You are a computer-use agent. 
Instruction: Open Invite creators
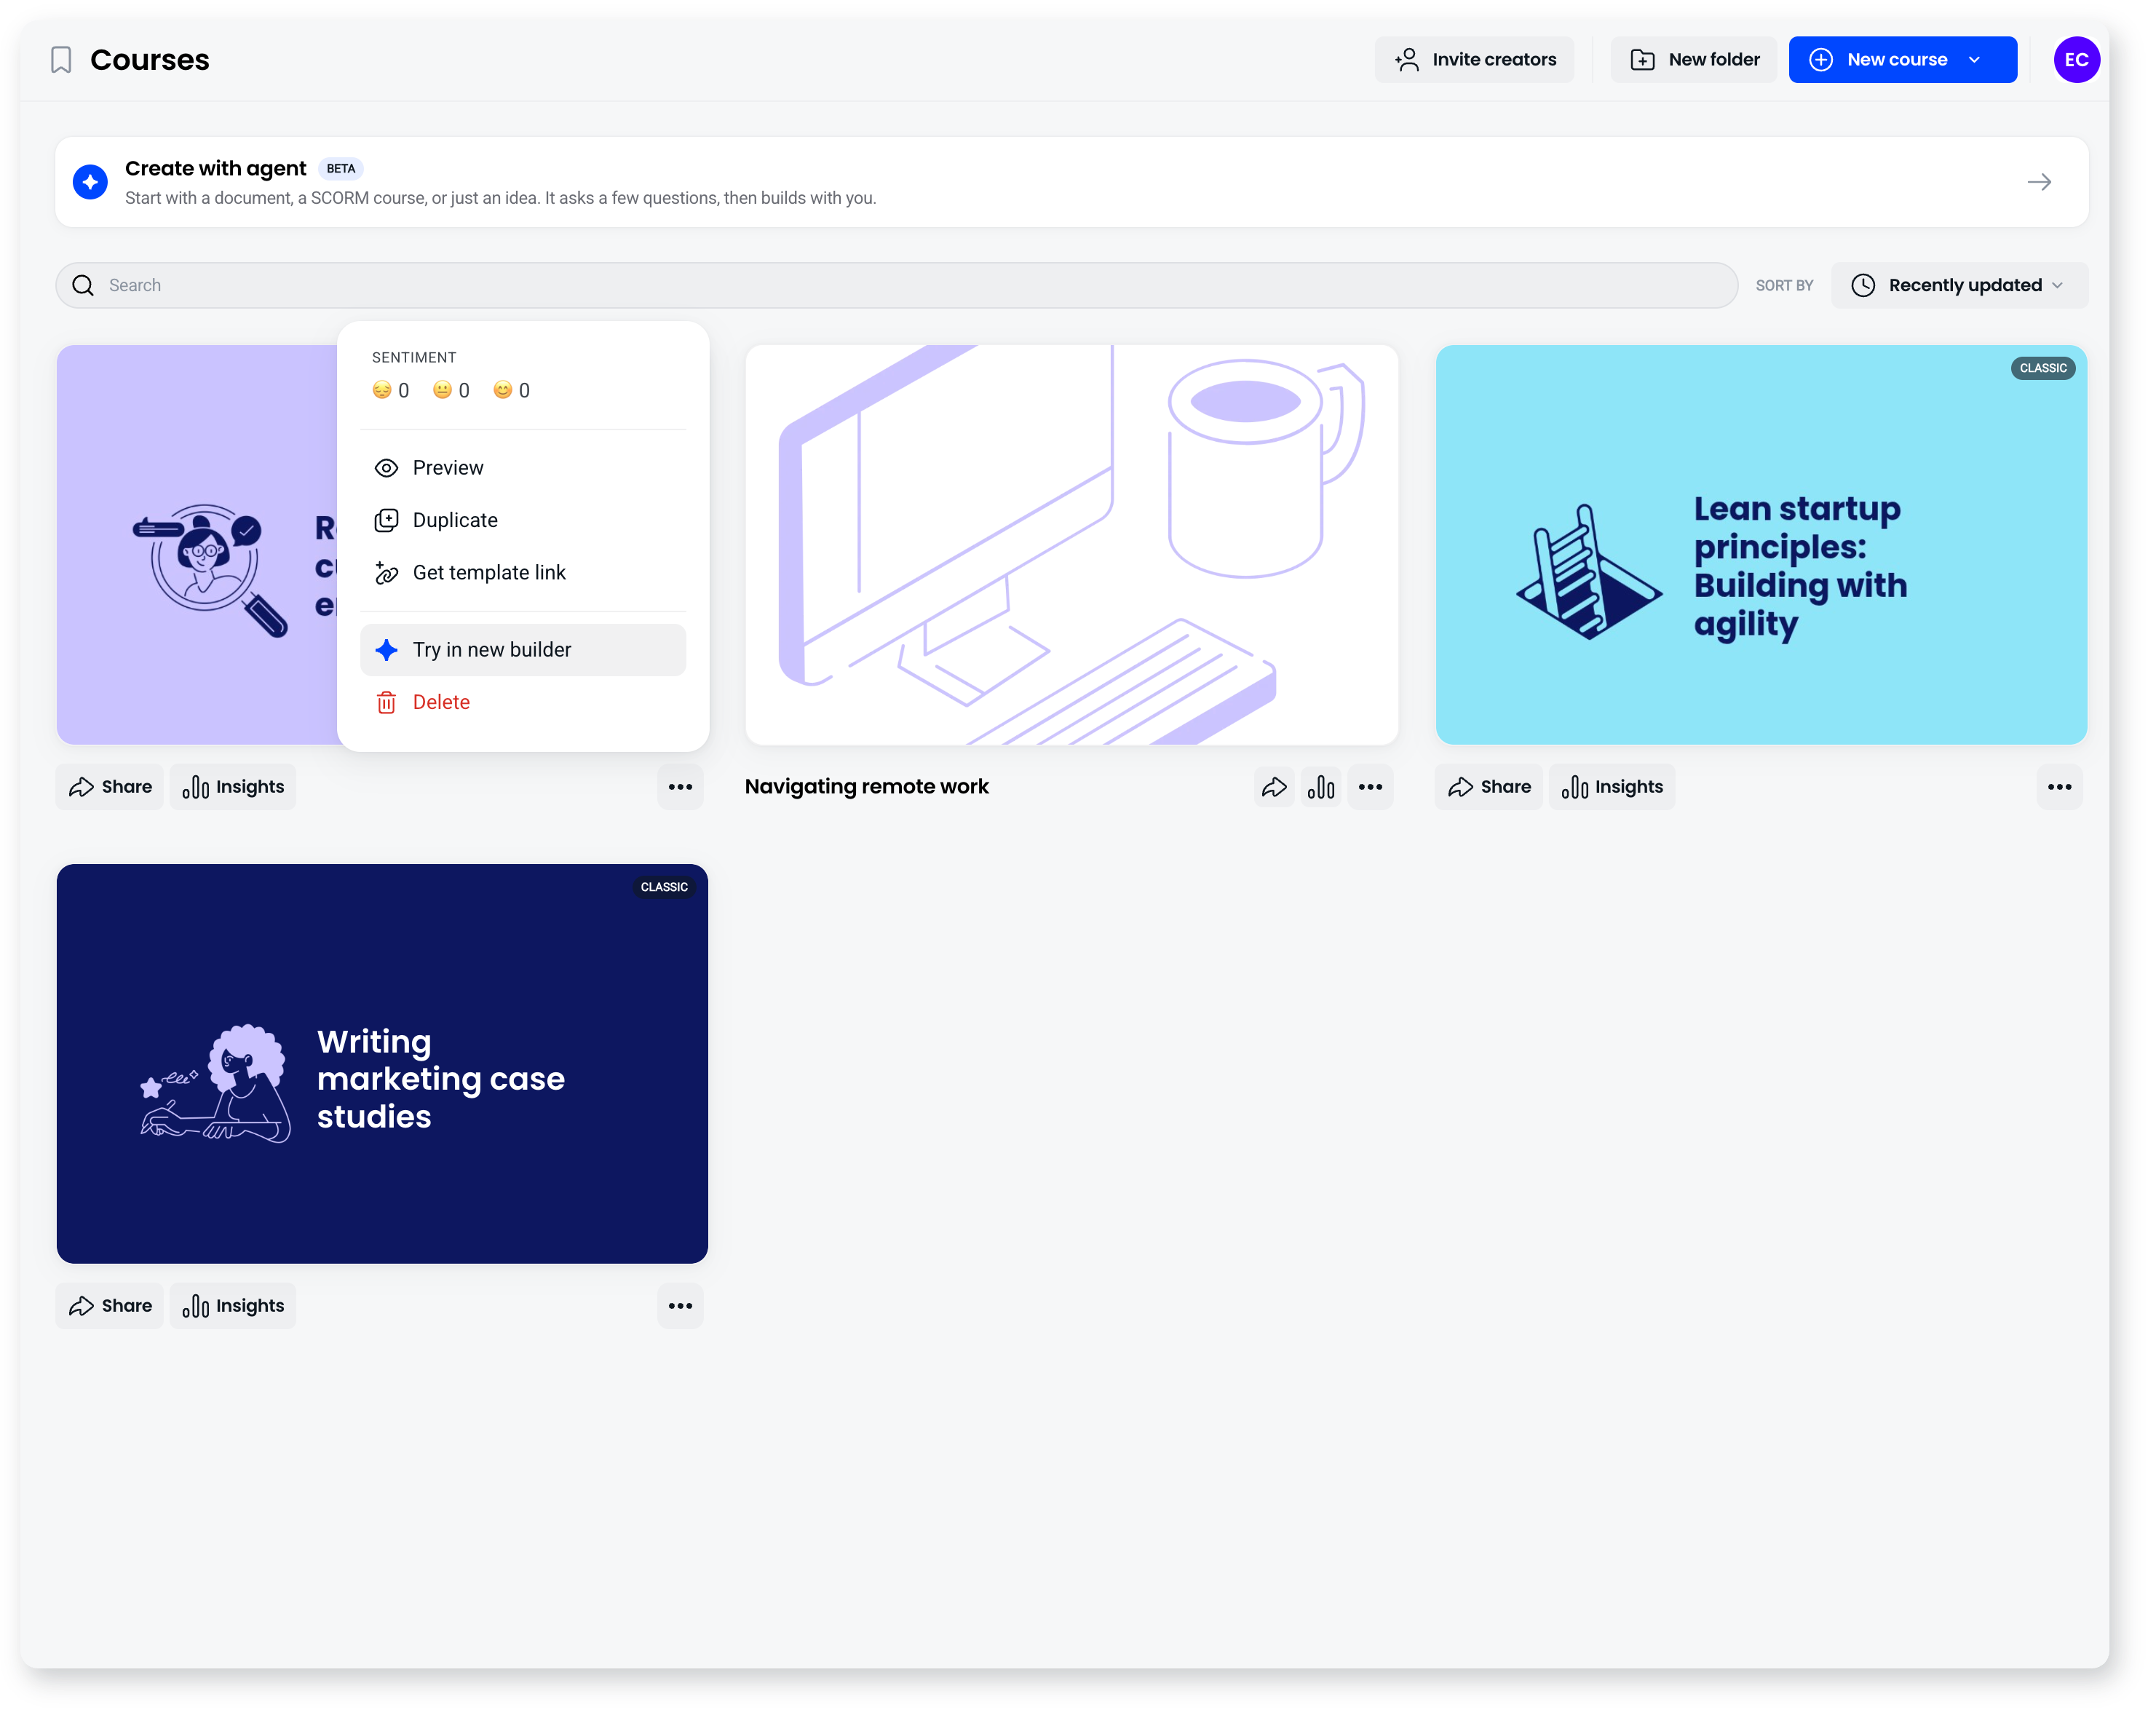coord(1474,60)
